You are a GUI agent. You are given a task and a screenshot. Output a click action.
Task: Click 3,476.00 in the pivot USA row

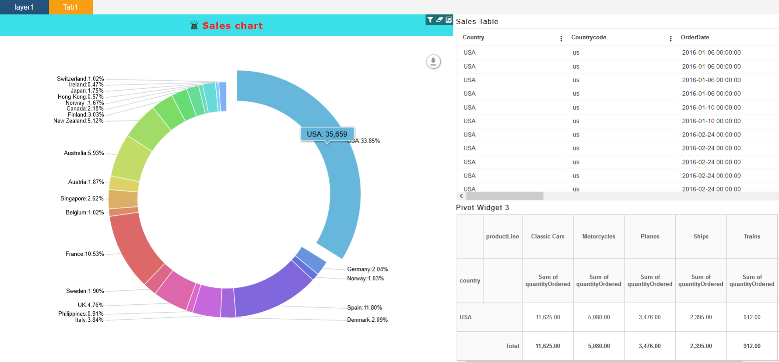click(650, 317)
